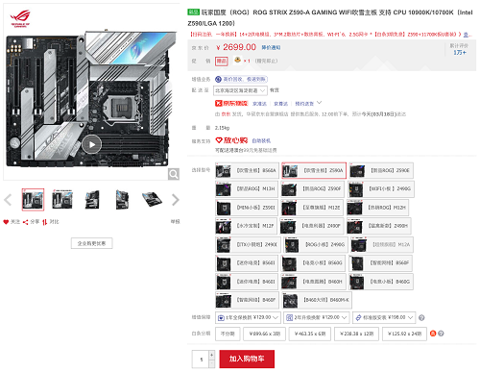Select the fifth flat-view thumbnail

[x=152, y=200]
